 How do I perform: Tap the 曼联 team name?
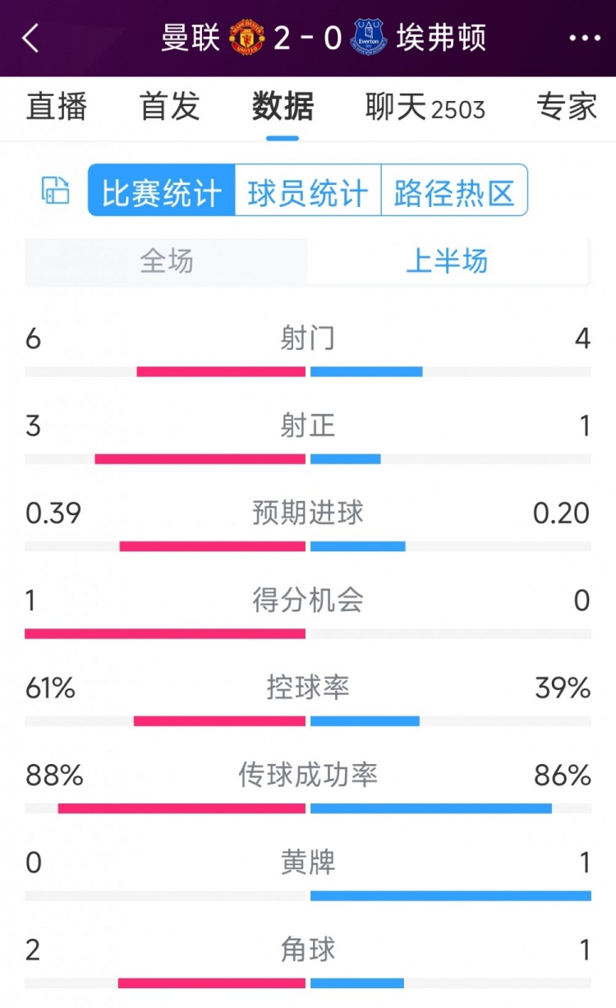pyautogui.click(x=190, y=38)
